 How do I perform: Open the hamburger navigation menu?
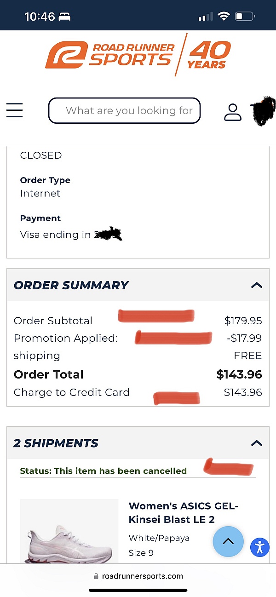(14, 110)
